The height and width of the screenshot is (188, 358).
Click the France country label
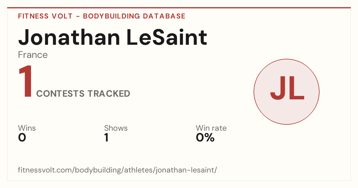pos(33,55)
